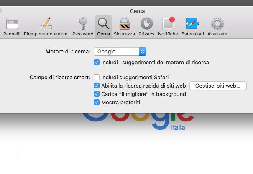The image size is (253, 174).
Task: Open the Estensioni preferences pane
Action: pyautogui.click(x=193, y=27)
